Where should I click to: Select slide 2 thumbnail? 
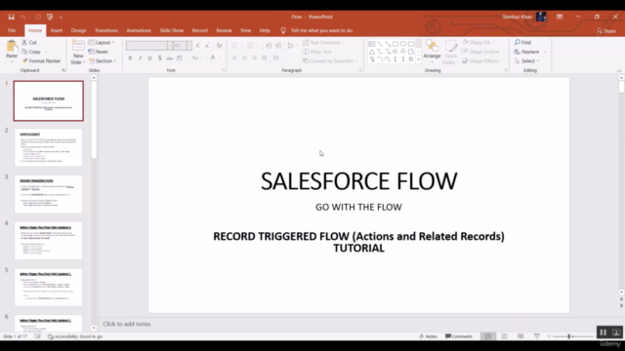pos(49,147)
